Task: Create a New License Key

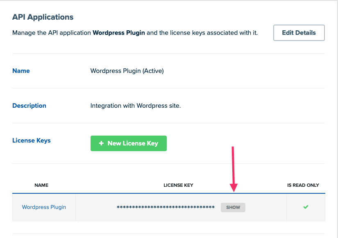Action: (x=129, y=143)
